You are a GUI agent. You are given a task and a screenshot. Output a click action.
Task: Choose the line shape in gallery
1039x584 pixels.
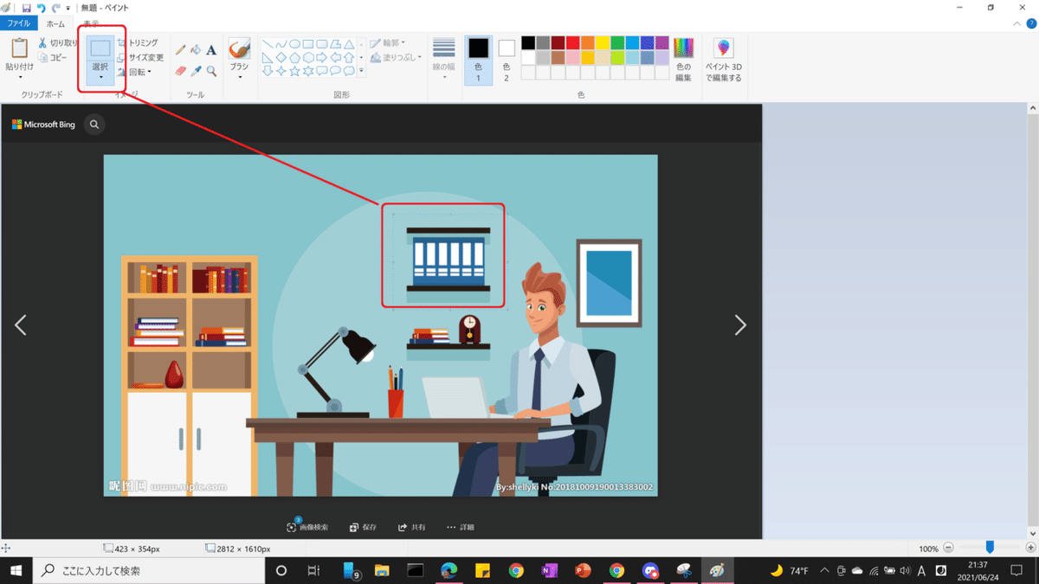[x=268, y=44]
